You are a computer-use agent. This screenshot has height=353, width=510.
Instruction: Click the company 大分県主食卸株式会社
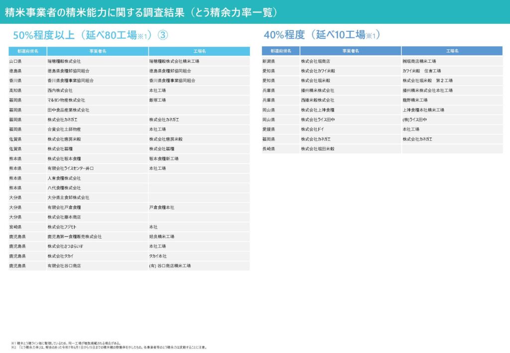68,198
